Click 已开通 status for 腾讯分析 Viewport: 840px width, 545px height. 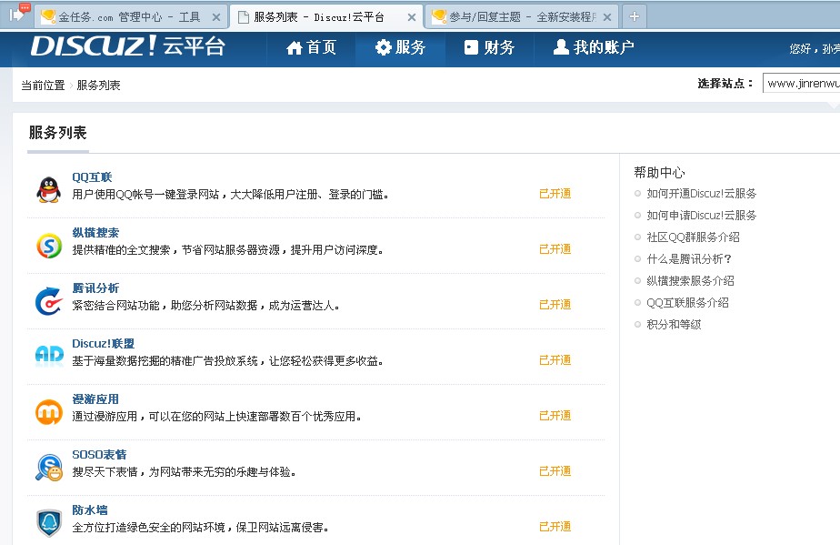point(555,305)
